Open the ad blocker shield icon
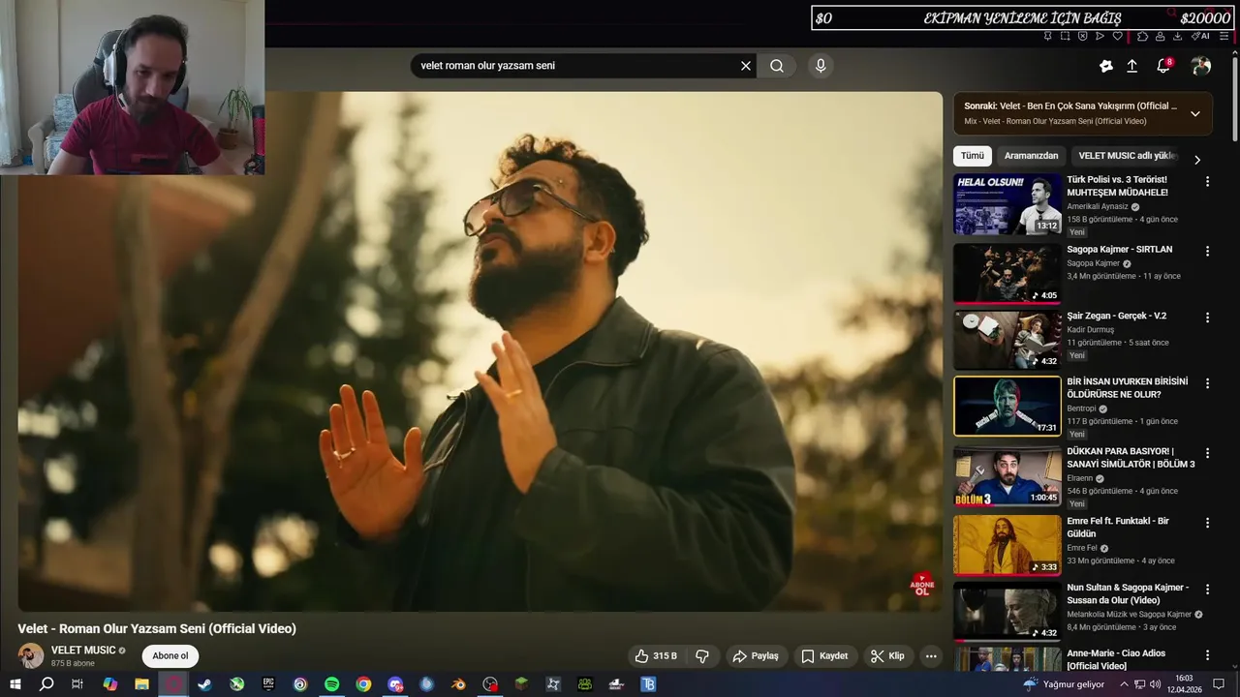This screenshot has width=1240, height=697. [x=1082, y=36]
